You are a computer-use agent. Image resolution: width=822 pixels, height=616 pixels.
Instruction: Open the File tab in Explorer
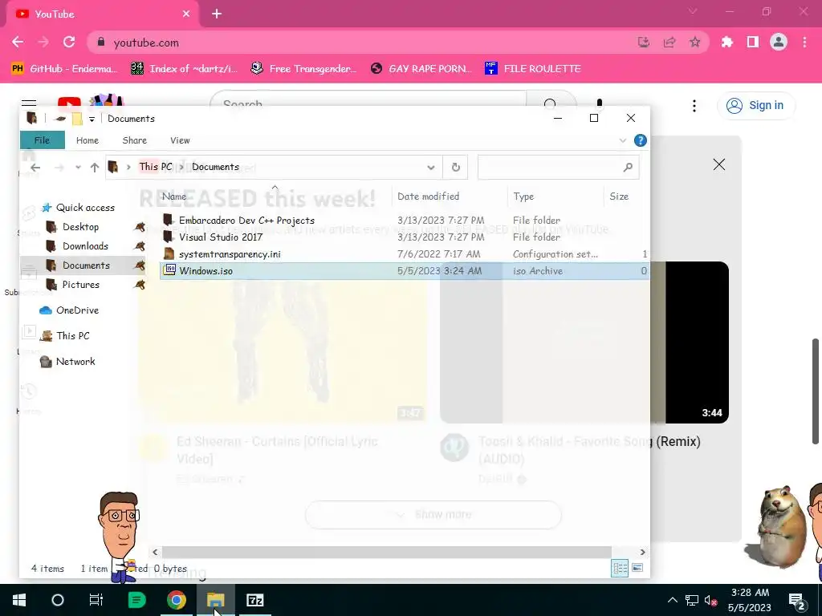pyautogui.click(x=42, y=140)
